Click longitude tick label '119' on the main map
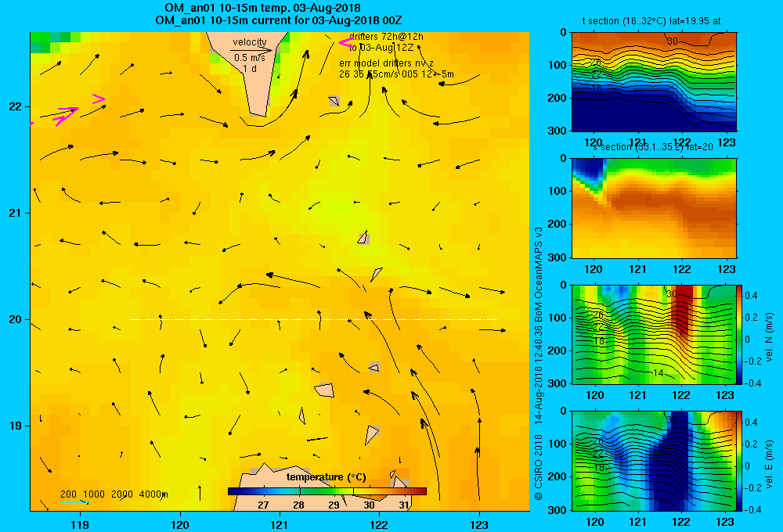Image resolution: width=783 pixels, height=532 pixels. click(x=80, y=524)
